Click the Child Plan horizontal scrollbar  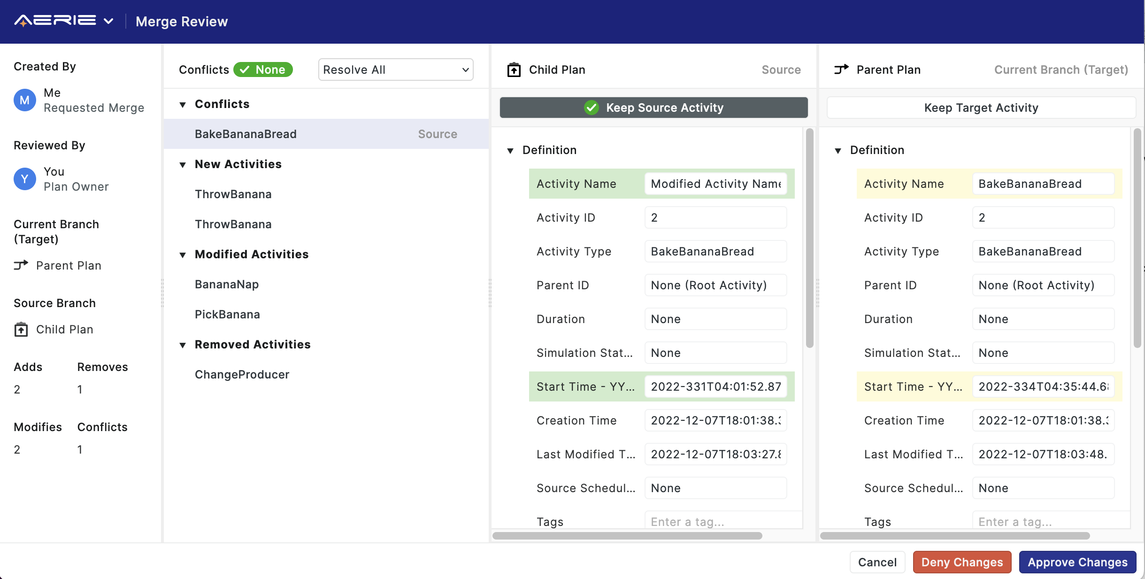[627, 536]
